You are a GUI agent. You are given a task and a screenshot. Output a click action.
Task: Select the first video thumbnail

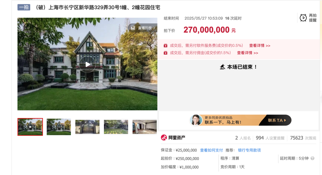(30, 127)
